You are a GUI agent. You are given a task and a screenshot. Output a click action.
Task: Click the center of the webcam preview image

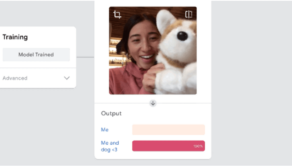[153, 51]
